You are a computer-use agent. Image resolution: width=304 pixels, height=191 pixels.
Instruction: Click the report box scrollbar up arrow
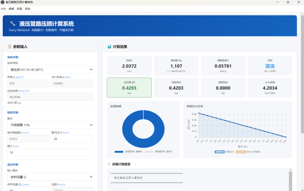click(290, 170)
